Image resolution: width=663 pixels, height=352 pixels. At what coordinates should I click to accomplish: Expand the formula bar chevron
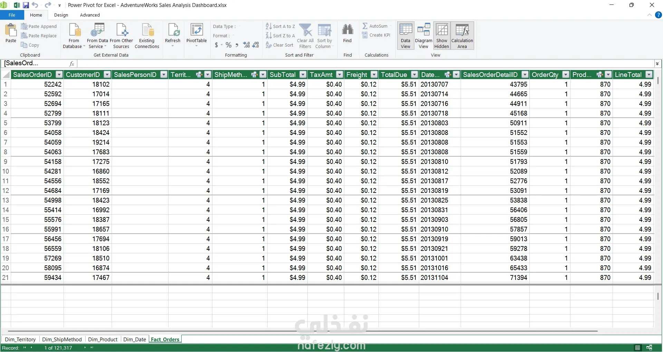pos(657,63)
